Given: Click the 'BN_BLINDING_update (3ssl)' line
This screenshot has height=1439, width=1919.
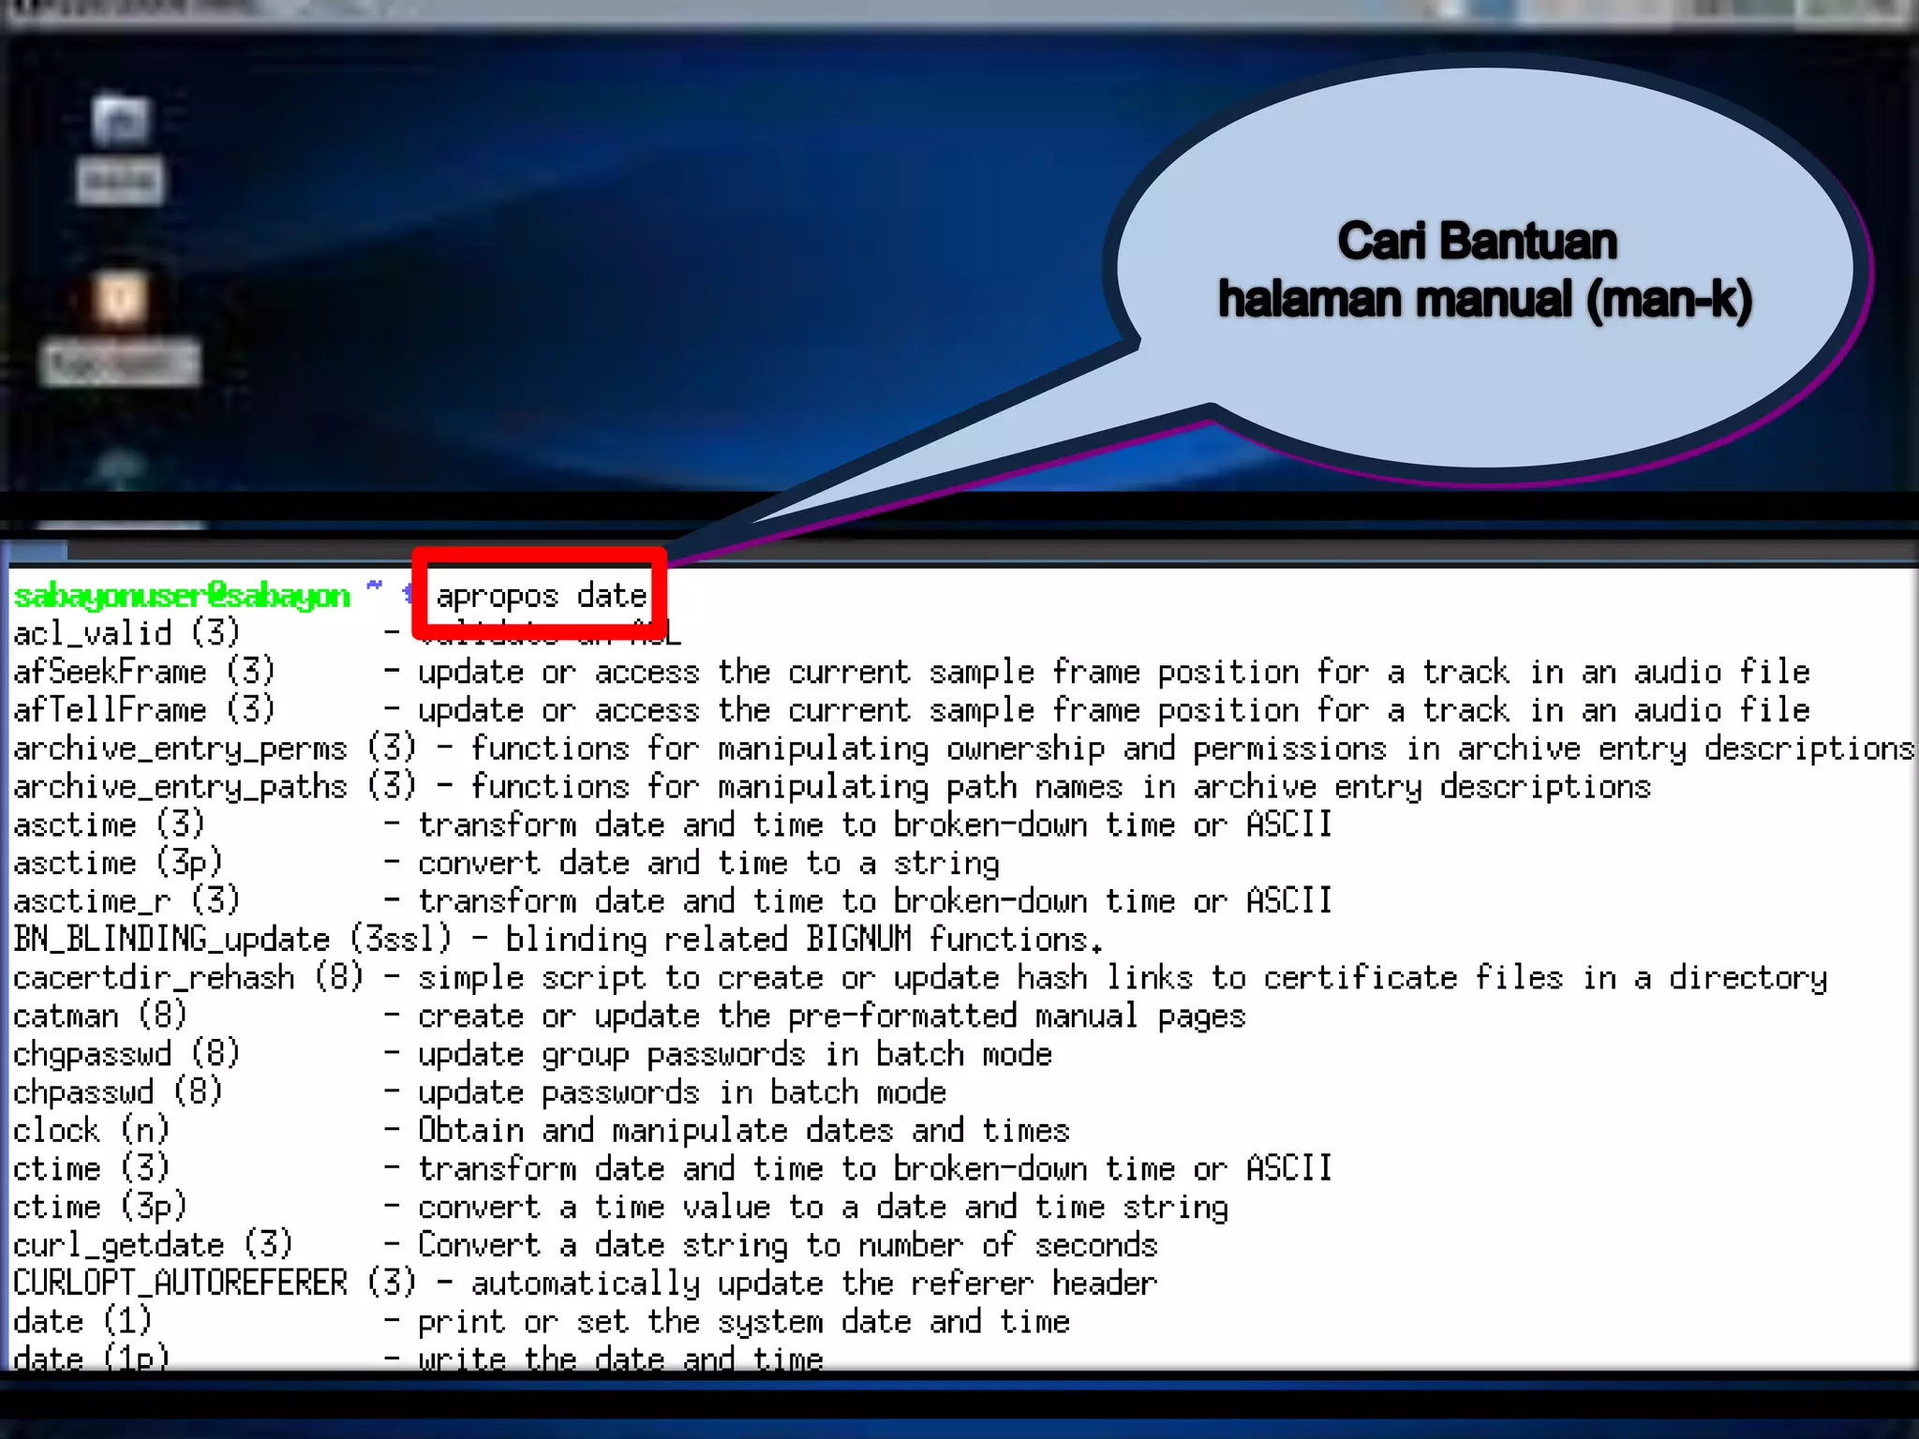Looking at the screenshot, I should (x=232, y=939).
